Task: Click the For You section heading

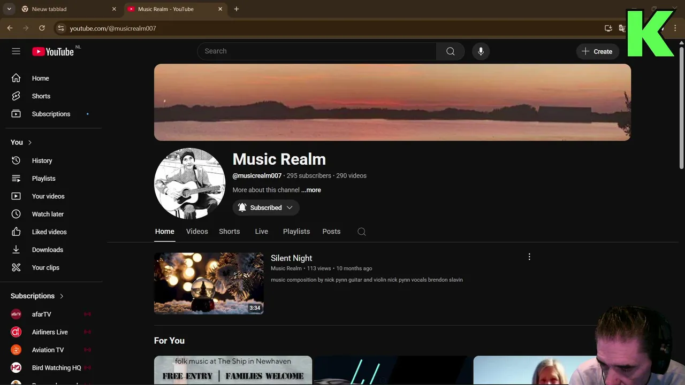Action: tap(169, 341)
